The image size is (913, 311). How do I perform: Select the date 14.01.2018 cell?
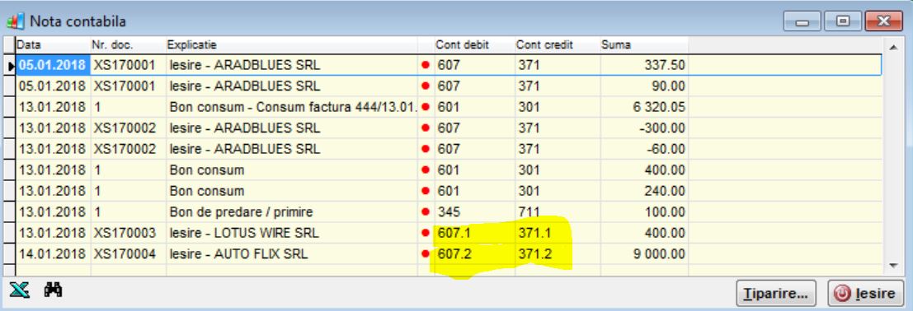tap(52, 254)
